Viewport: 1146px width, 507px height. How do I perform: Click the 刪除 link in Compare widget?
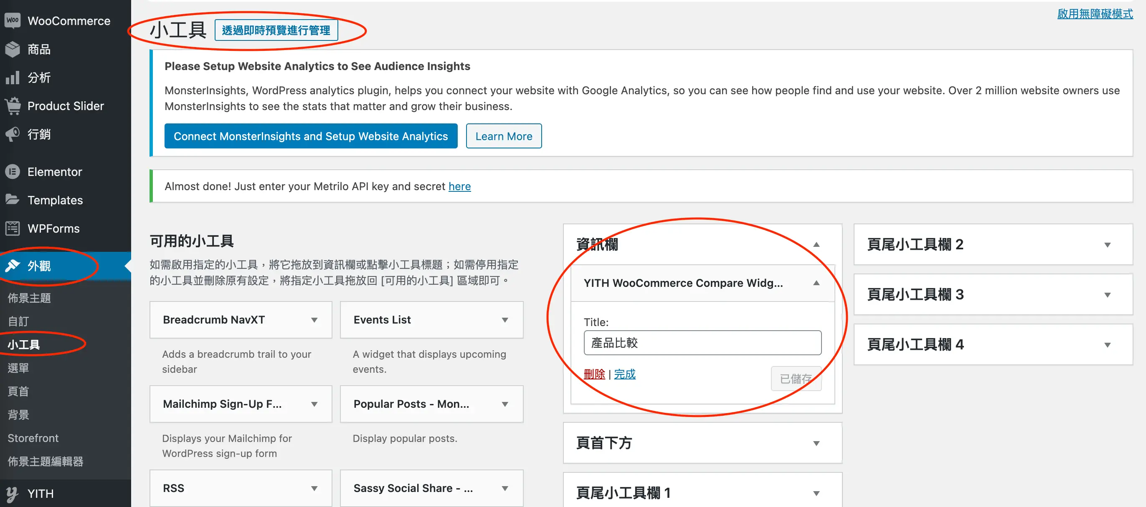tap(594, 374)
